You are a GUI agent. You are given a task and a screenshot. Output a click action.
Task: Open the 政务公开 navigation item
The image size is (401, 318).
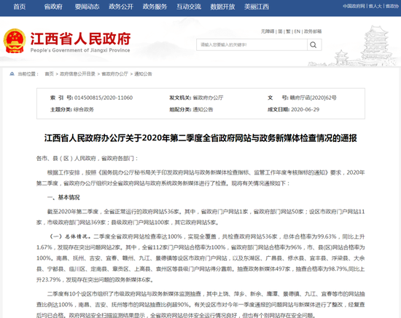[121, 7]
